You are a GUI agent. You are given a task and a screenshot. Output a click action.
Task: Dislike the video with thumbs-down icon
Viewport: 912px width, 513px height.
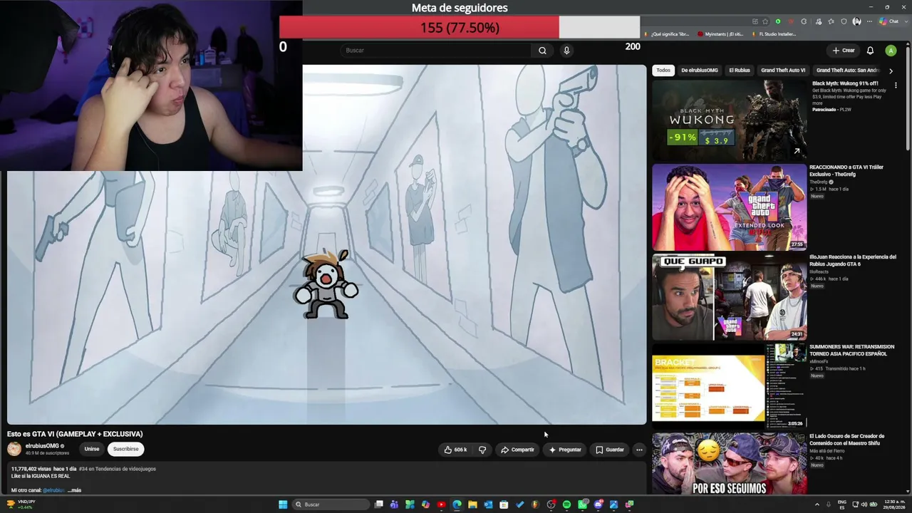coord(482,450)
